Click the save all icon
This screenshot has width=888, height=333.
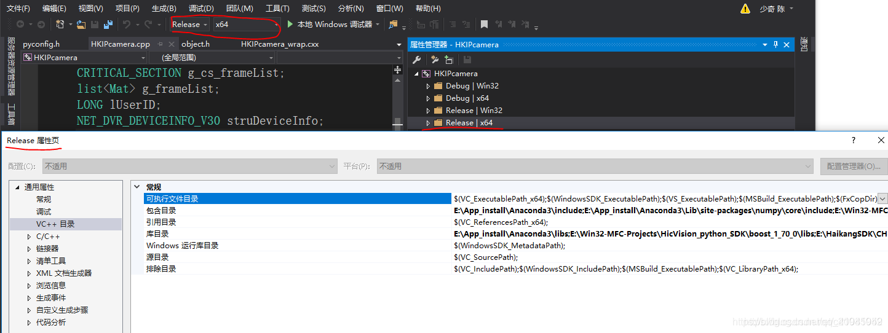pyautogui.click(x=108, y=25)
